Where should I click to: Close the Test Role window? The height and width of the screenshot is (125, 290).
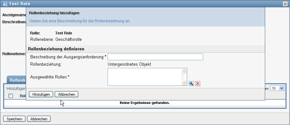pyautogui.click(x=285, y=4)
